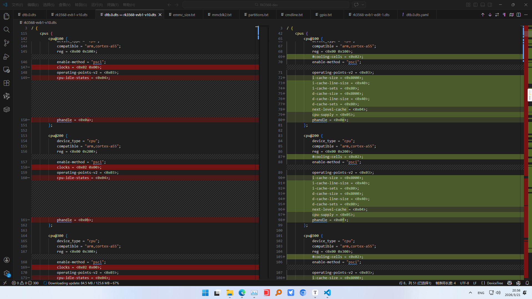Go to previous change arrow
Screen dimensions: 532x299
[x=483, y=15]
